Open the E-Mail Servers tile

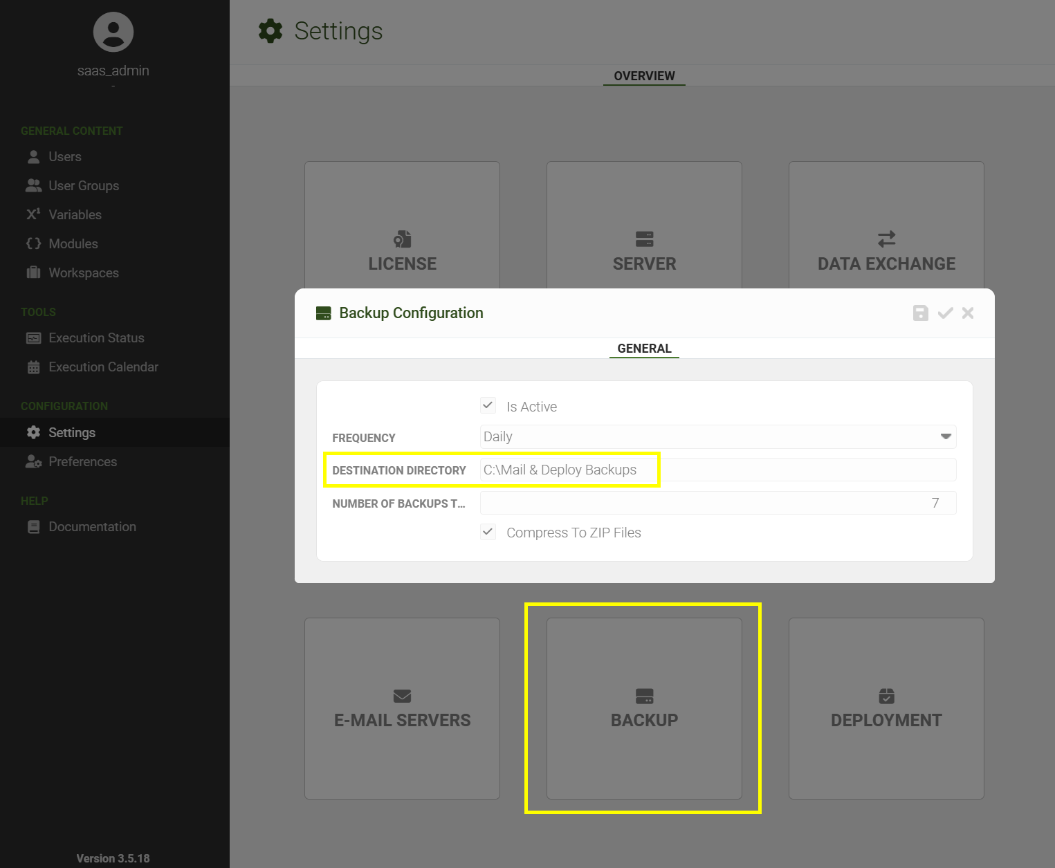point(402,708)
